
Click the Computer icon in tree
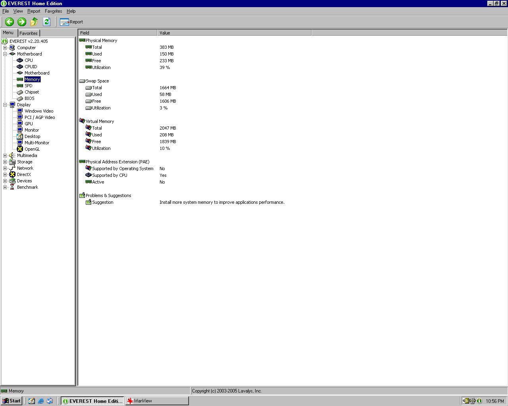pos(12,48)
